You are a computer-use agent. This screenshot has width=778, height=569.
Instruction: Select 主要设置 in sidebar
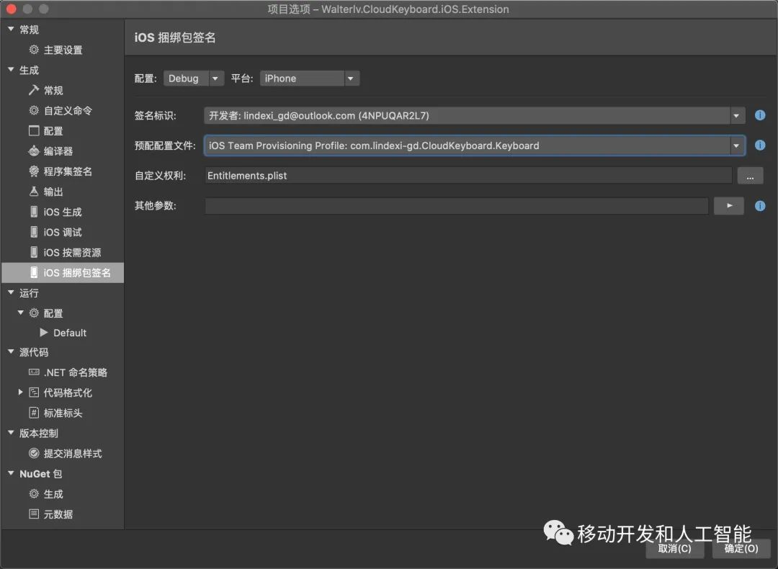tap(63, 50)
